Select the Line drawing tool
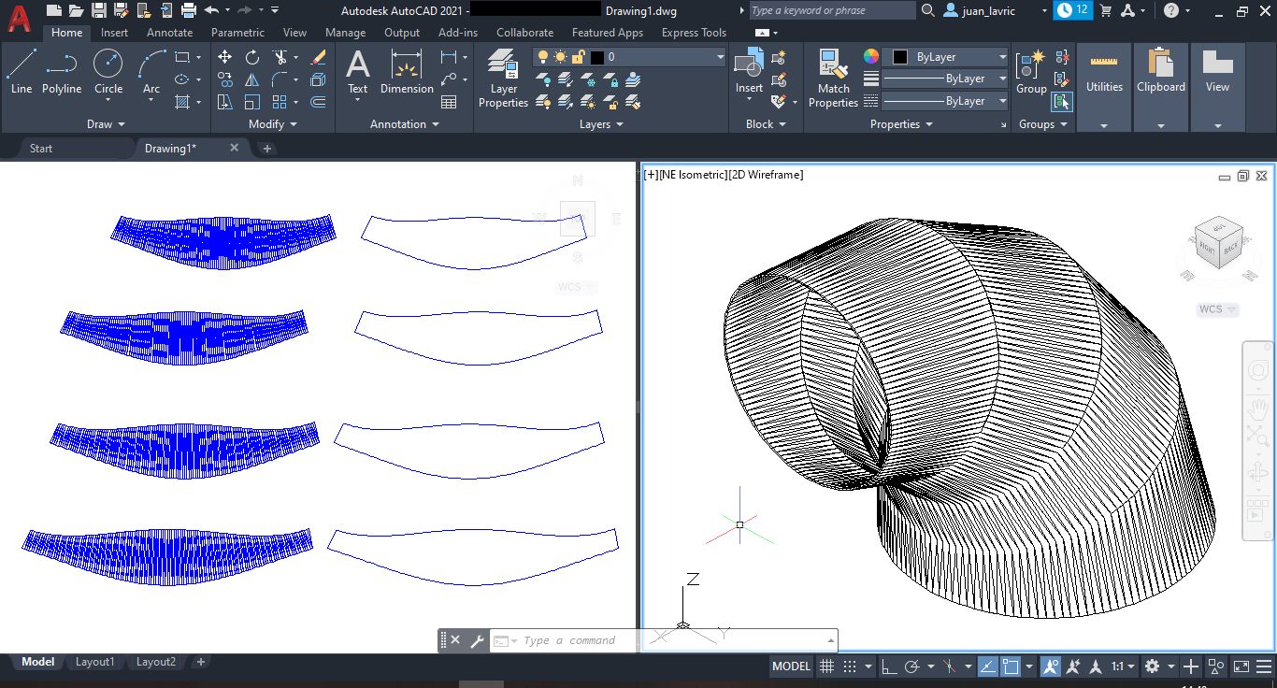The height and width of the screenshot is (688, 1277). point(22,71)
